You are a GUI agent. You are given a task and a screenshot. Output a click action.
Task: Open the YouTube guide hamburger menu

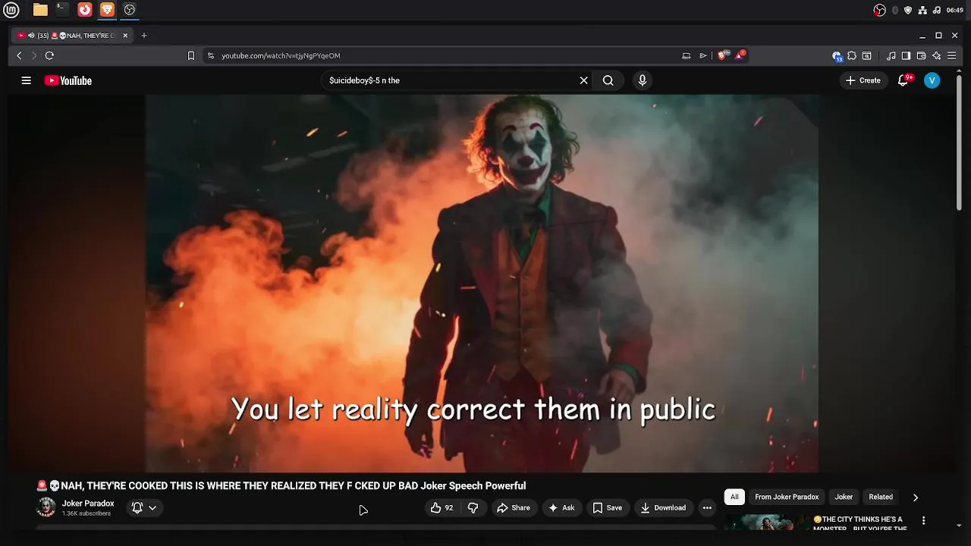27,80
